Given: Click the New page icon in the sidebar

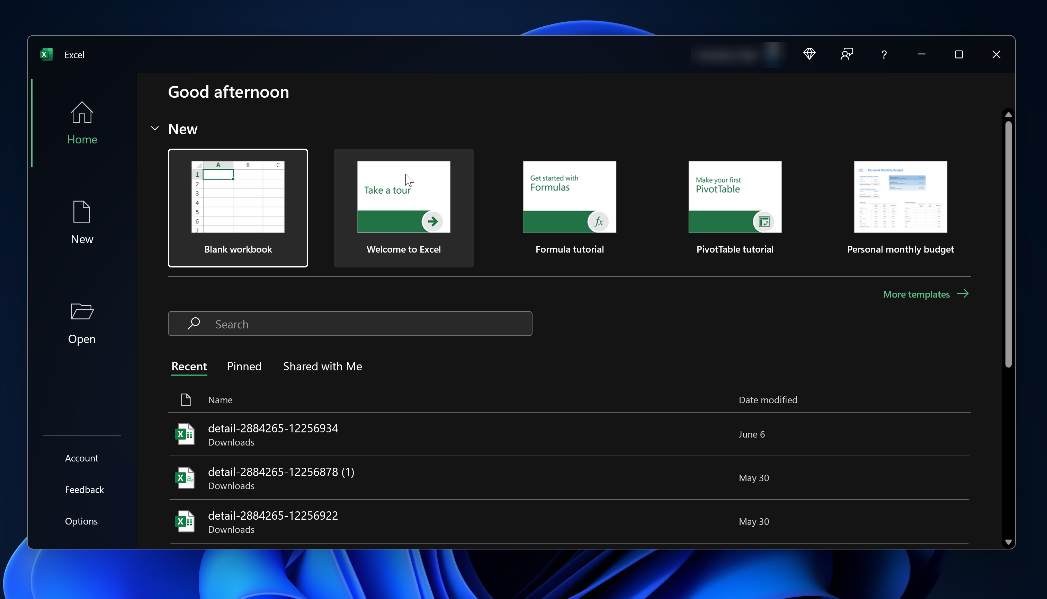Looking at the screenshot, I should pyautogui.click(x=81, y=211).
